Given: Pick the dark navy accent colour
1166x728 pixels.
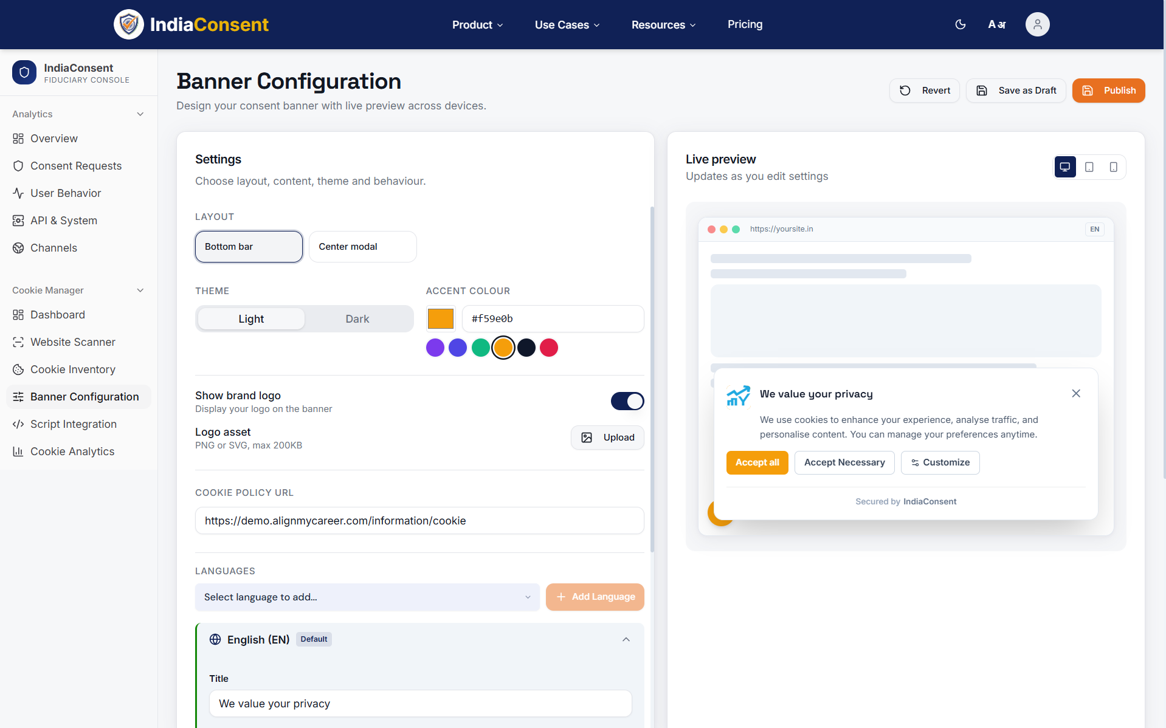Looking at the screenshot, I should [x=526, y=348].
